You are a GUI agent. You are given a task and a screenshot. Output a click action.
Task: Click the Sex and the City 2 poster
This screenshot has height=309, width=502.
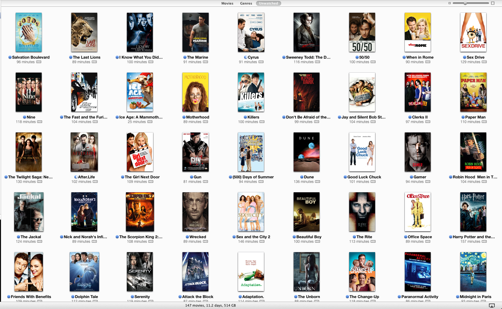click(x=251, y=212)
